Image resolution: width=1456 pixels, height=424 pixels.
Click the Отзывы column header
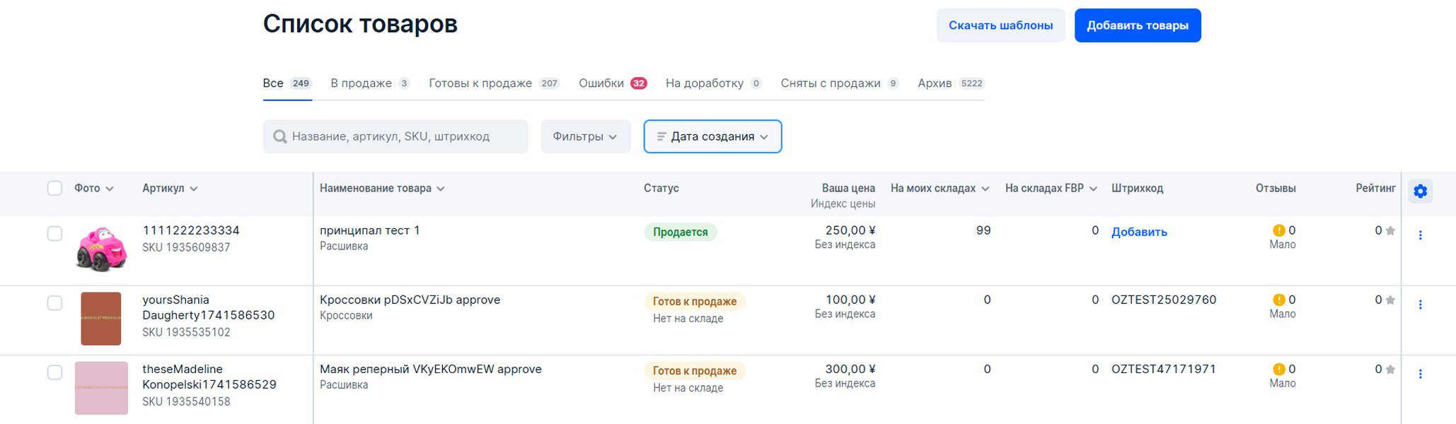point(1276,188)
